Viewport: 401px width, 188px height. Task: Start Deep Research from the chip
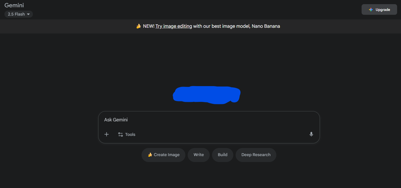click(256, 155)
